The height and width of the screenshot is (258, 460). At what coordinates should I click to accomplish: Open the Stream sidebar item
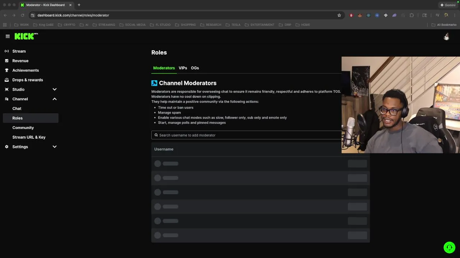pos(19,51)
